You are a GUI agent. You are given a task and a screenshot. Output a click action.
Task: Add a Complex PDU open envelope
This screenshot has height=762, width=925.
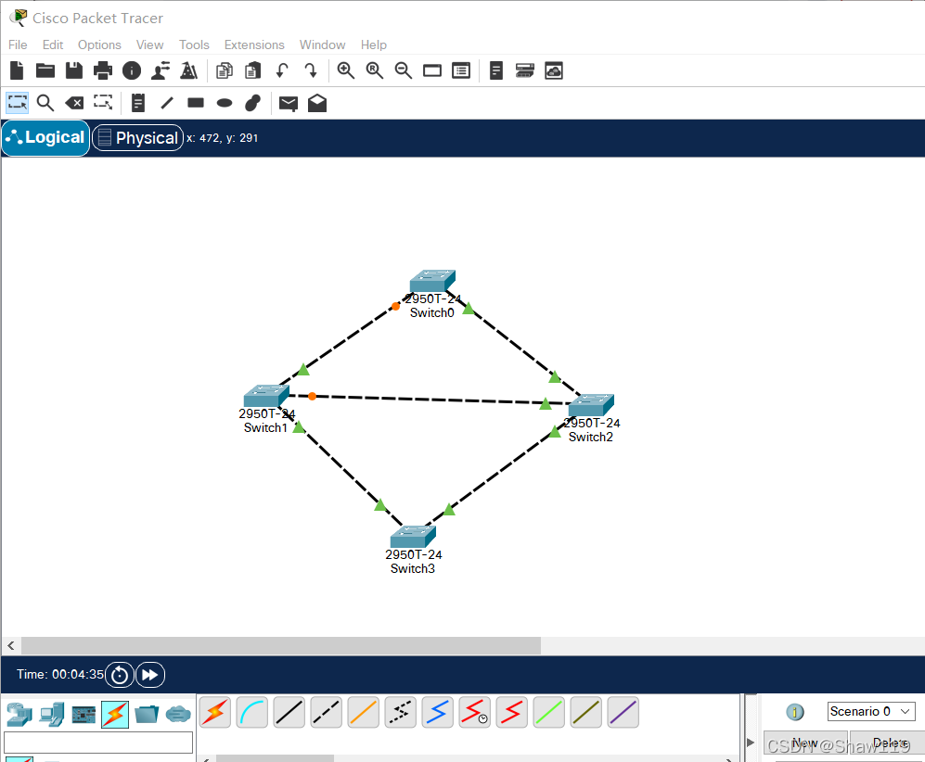click(317, 103)
